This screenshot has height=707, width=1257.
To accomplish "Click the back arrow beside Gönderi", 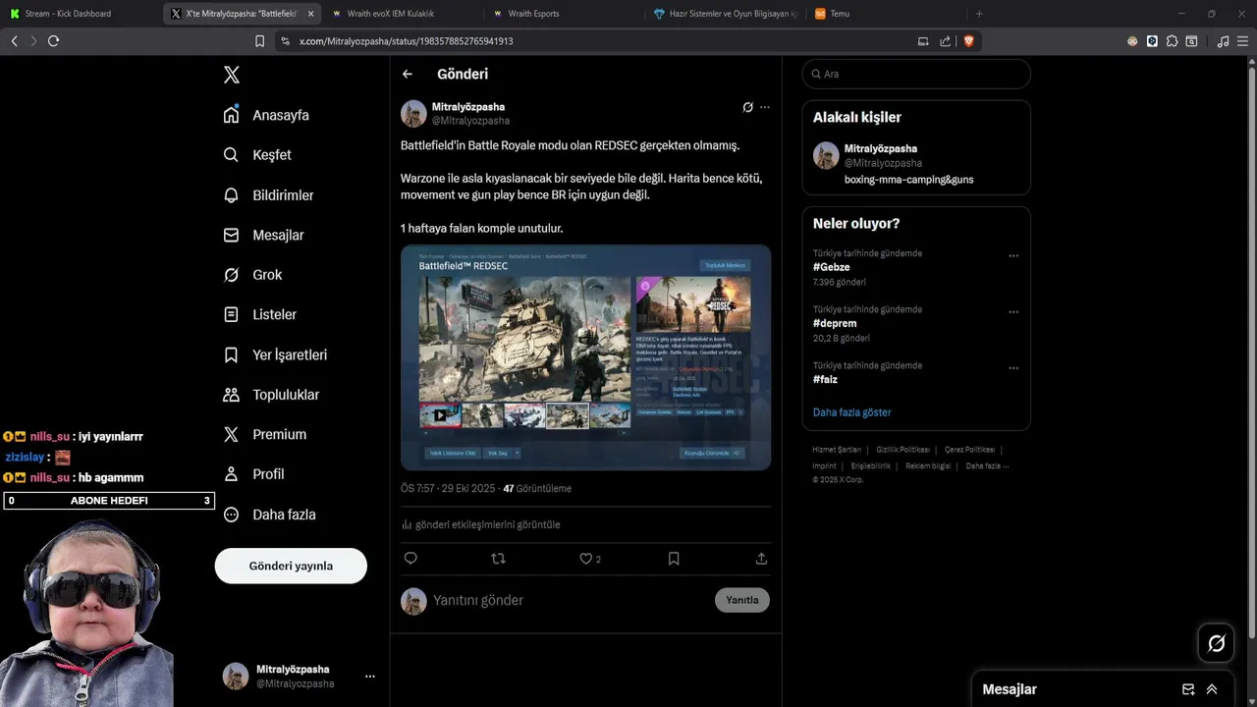I will (408, 74).
